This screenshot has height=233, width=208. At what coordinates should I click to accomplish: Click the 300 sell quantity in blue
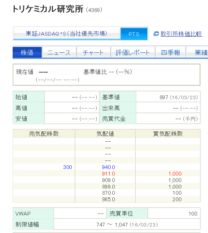[x=68, y=167]
